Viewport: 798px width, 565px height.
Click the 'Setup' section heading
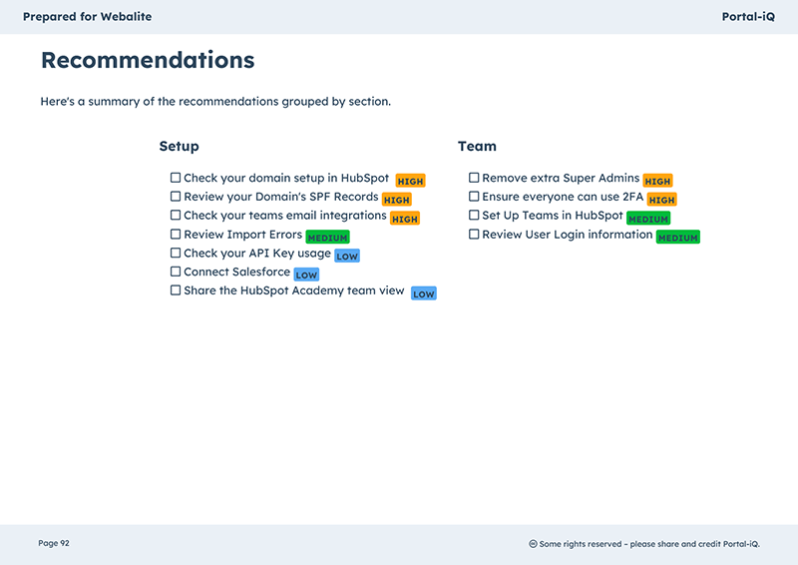[180, 146]
